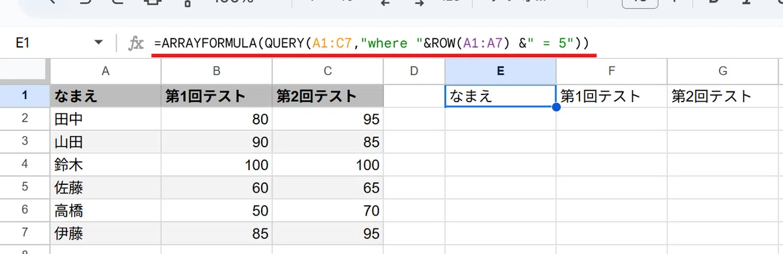Select column A header

[x=106, y=72]
